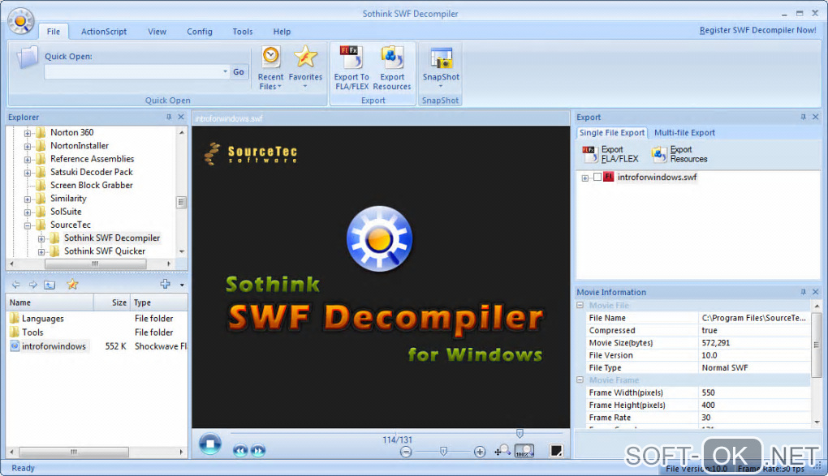The height and width of the screenshot is (476, 828).
Task: Open the Favorites star menu
Action: point(305,67)
